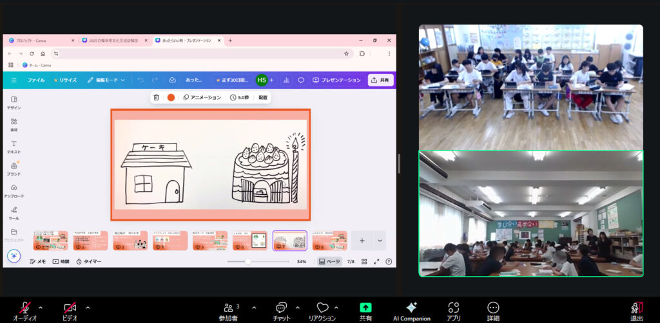Expand the chevron beside add page button
This screenshot has width=660, height=323.
(380, 241)
